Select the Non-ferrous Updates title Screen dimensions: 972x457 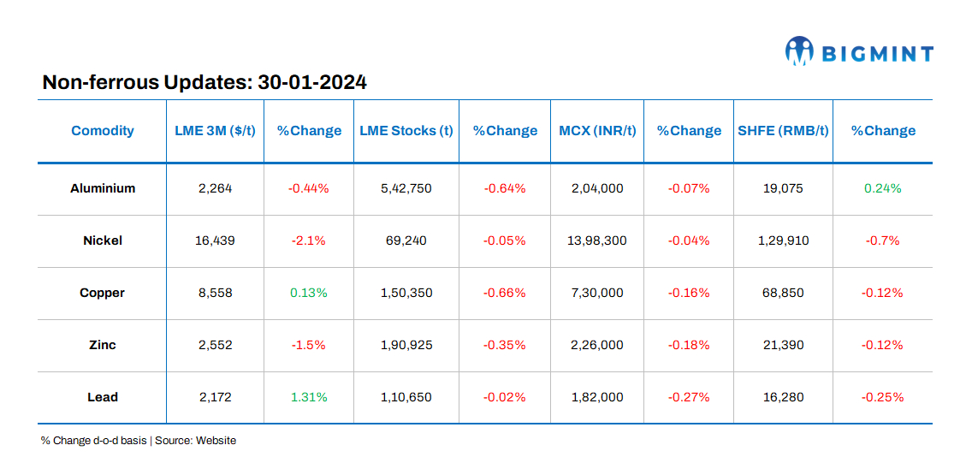204,82
